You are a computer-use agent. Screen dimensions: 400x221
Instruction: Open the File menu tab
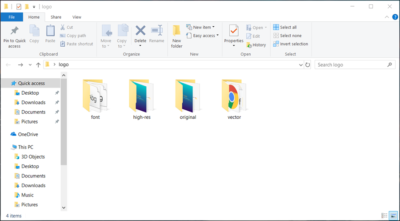tap(12, 17)
